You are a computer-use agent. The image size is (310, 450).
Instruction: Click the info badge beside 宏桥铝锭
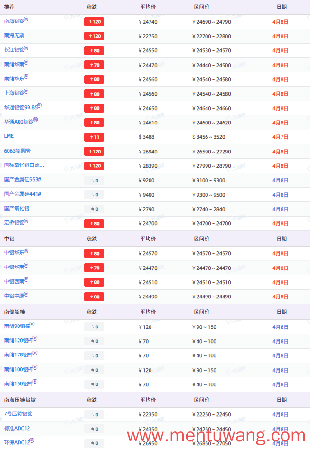click(27, 221)
